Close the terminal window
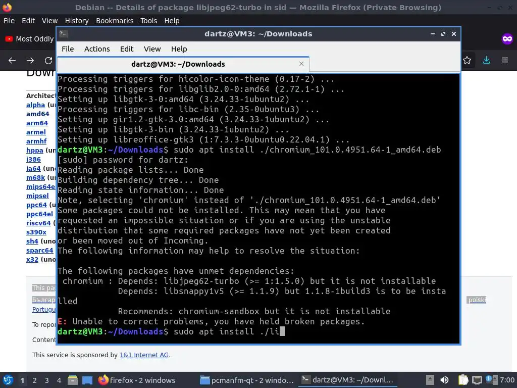Viewport: 517px width, 388px height. 454,34
